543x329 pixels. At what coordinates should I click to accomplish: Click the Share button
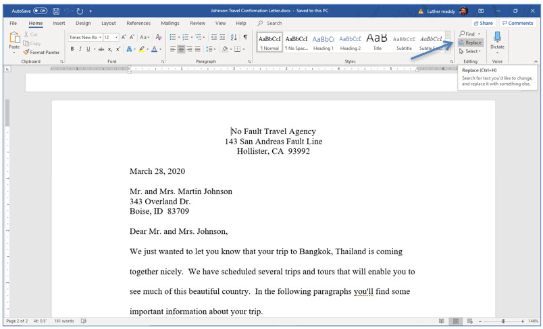[484, 23]
